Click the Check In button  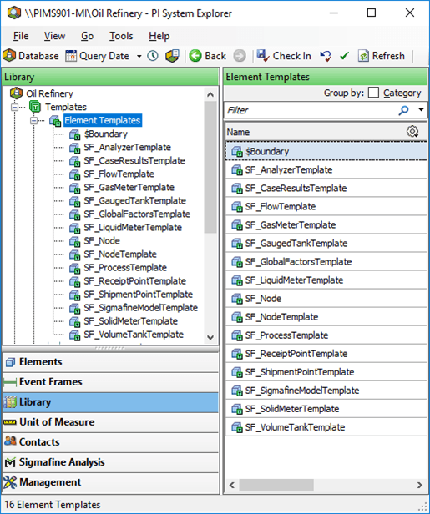pyautogui.click(x=284, y=56)
